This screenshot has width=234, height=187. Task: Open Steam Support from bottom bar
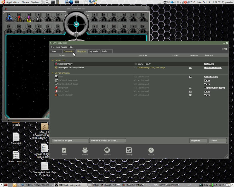(x=151, y=151)
